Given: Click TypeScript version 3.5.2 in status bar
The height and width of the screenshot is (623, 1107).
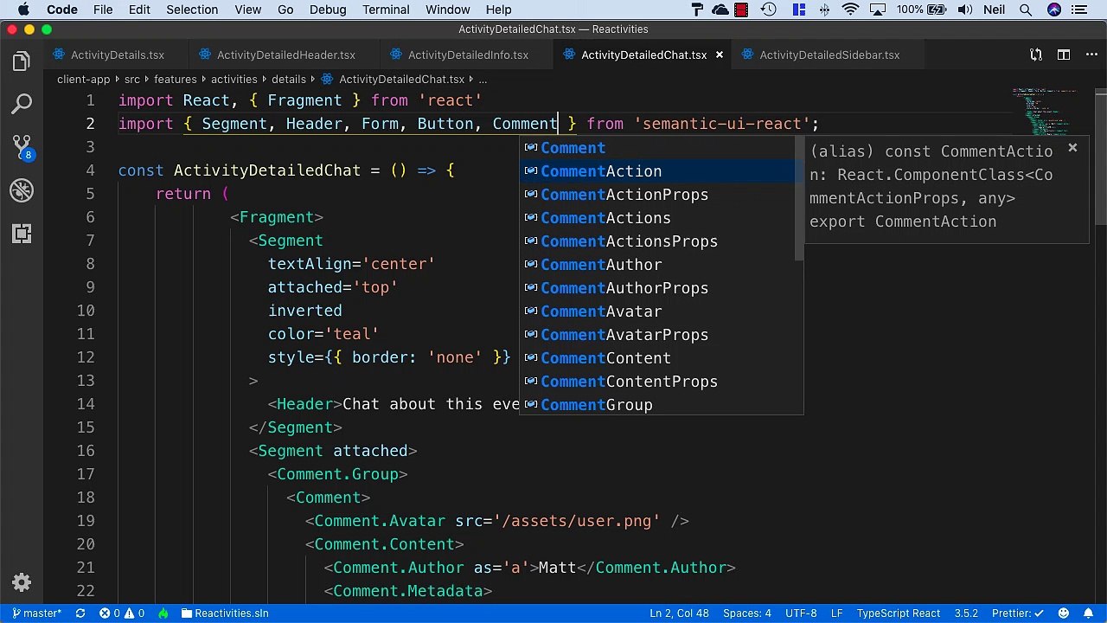Looking at the screenshot, I should (x=966, y=613).
